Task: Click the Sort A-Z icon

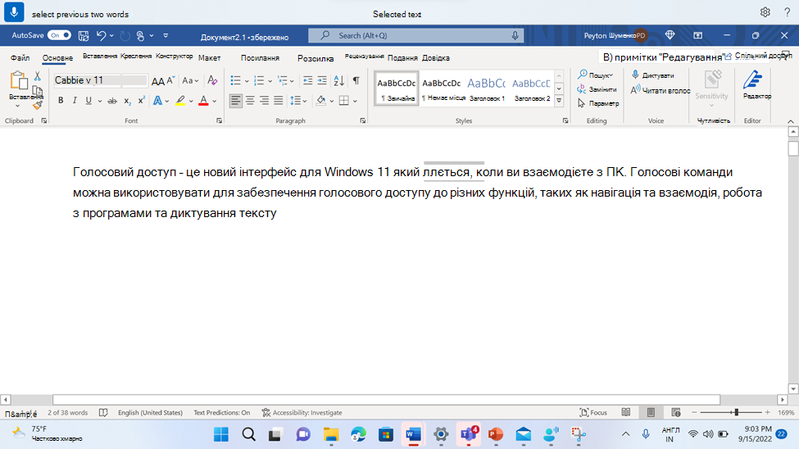Action: (x=339, y=80)
